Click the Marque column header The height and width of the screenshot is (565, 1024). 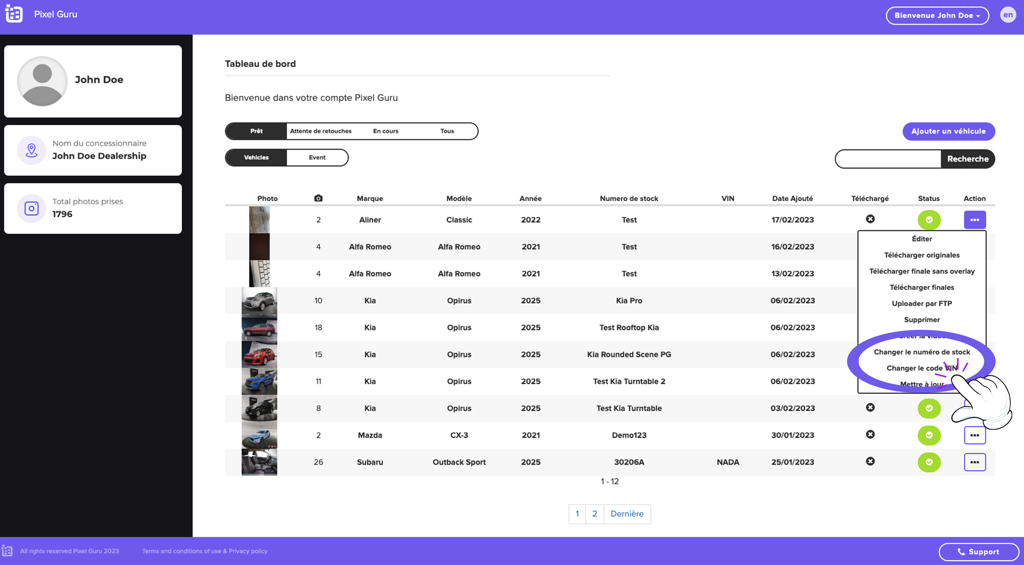(x=369, y=198)
